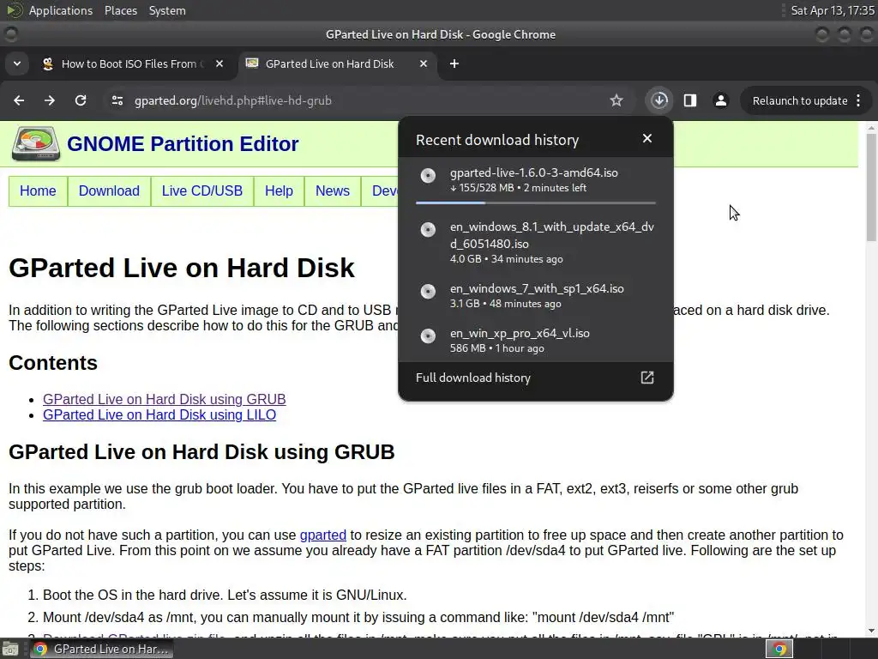Open a new tab with the plus button

[x=454, y=63]
